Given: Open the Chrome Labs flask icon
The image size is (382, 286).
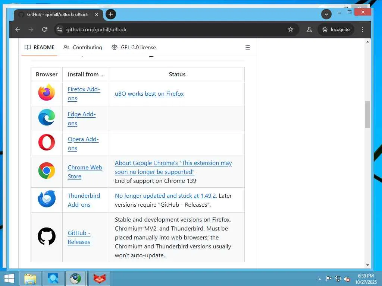Looking at the screenshot, I should [309, 29].
